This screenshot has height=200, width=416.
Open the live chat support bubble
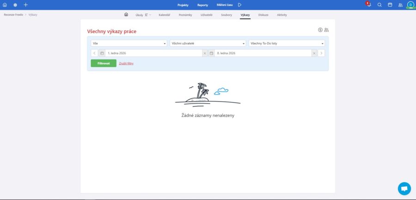tap(404, 188)
